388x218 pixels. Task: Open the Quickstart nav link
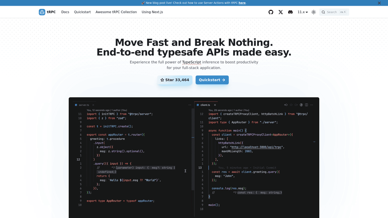82,12
